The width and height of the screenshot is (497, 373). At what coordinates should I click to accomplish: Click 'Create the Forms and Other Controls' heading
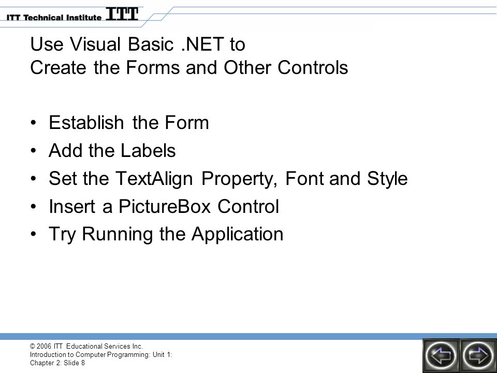tap(189, 67)
